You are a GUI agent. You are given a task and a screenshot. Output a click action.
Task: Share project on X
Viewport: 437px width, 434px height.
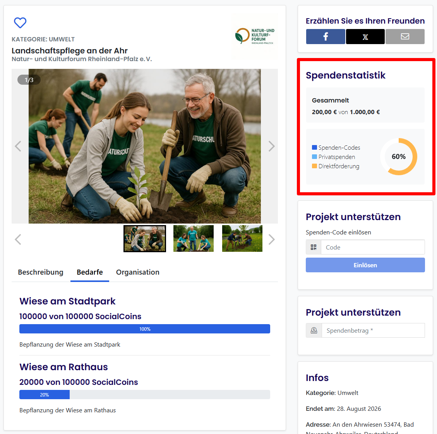point(365,36)
